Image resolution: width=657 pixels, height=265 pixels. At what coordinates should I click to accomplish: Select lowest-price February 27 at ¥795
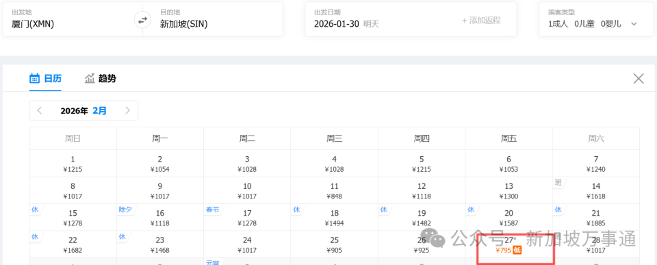point(508,244)
